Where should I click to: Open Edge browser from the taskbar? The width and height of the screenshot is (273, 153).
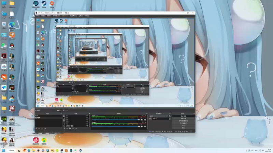click(x=29, y=150)
